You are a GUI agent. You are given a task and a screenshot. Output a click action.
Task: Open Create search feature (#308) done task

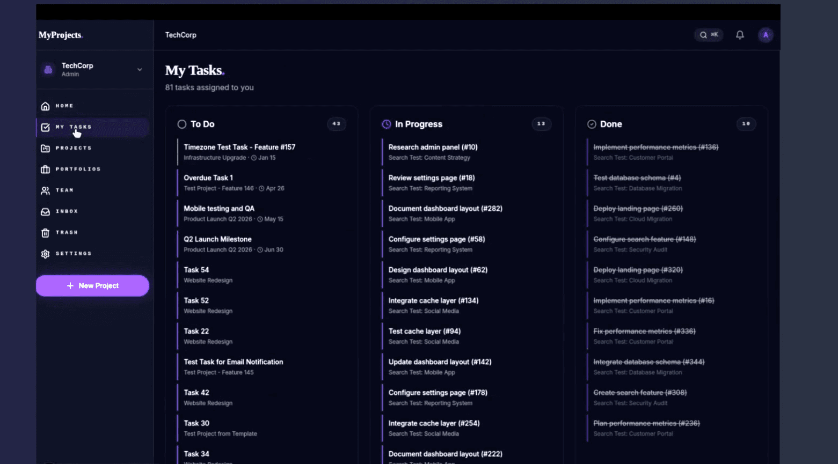click(672, 397)
